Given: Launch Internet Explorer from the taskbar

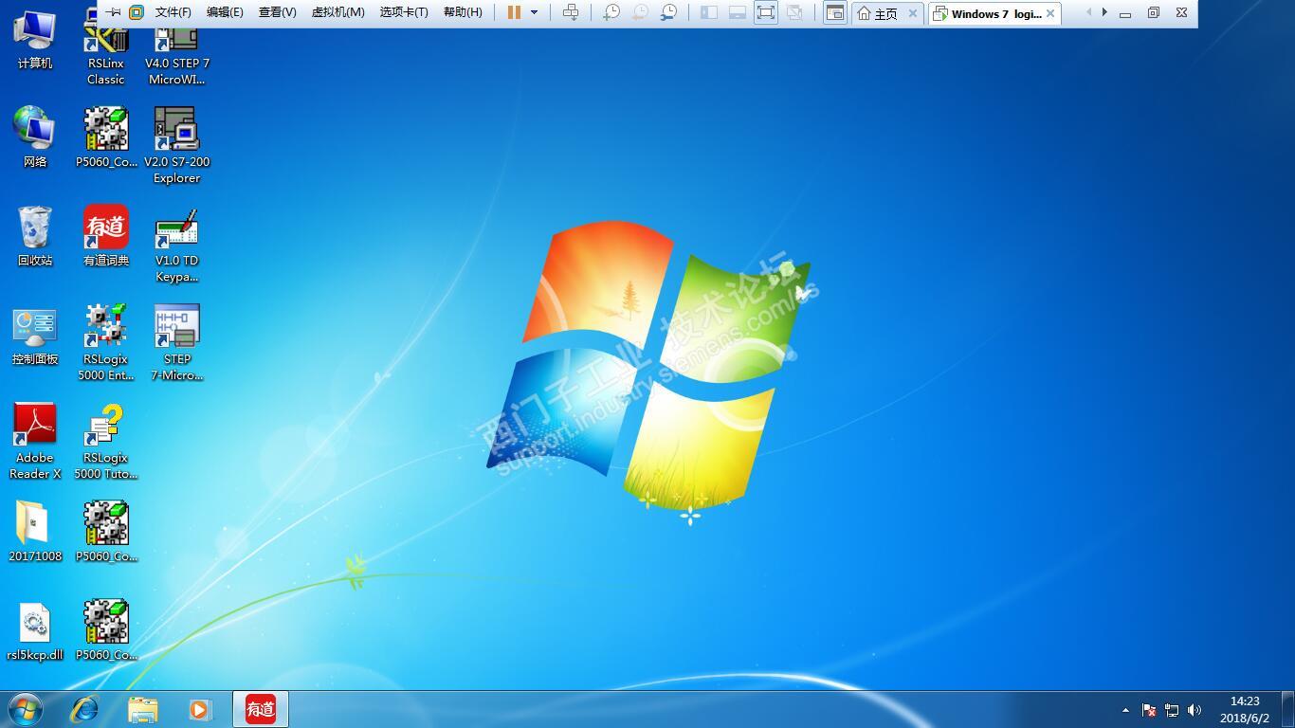Looking at the screenshot, I should click(x=85, y=709).
